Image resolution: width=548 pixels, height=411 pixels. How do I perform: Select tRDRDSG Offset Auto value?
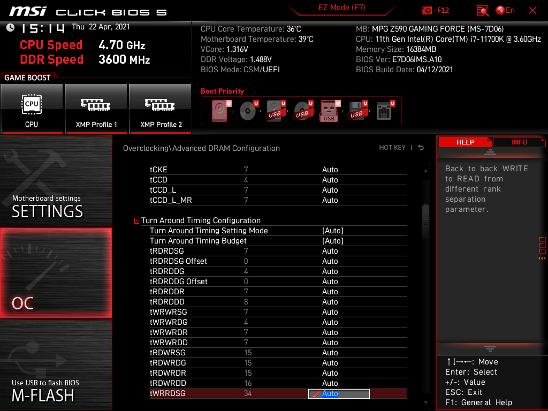coord(330,261)
